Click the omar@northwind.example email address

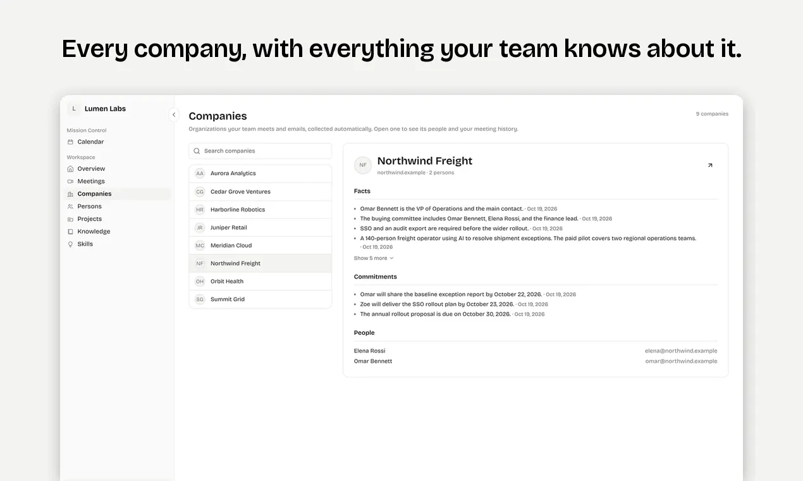tap(681, 361)
